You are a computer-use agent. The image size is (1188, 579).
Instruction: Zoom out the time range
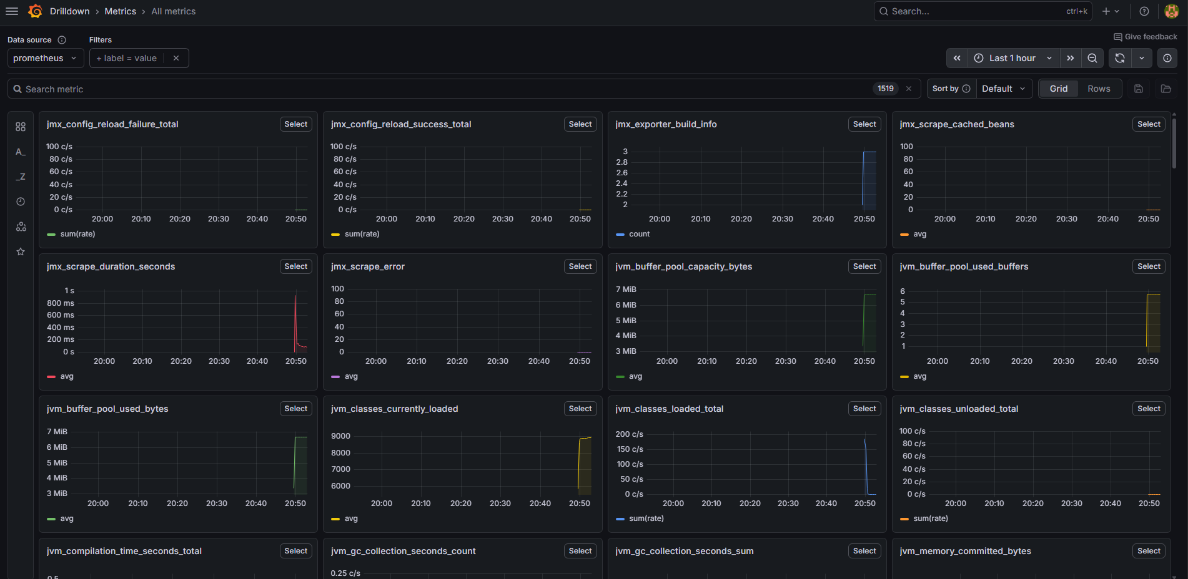1092,58
